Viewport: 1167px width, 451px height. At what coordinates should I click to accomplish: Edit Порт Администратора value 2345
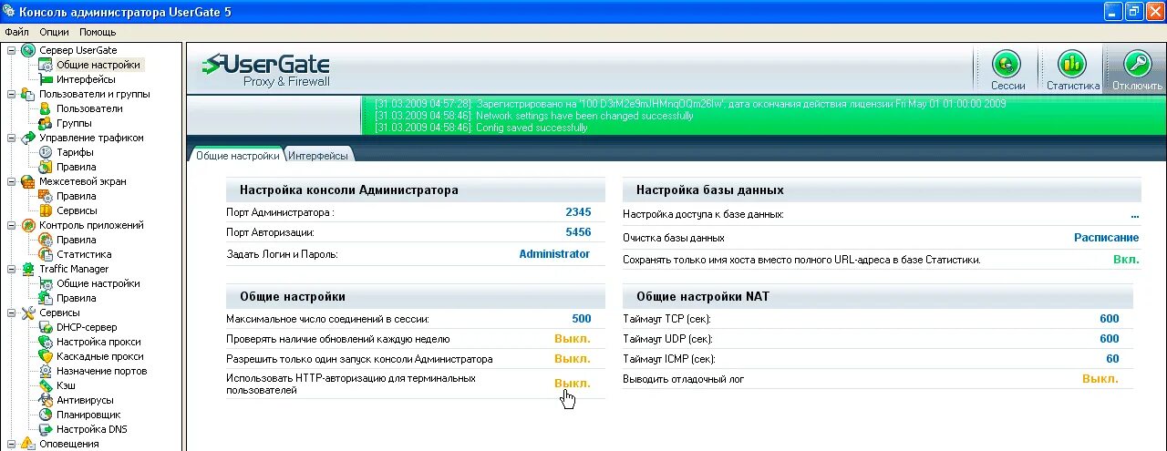coord(578,212)
